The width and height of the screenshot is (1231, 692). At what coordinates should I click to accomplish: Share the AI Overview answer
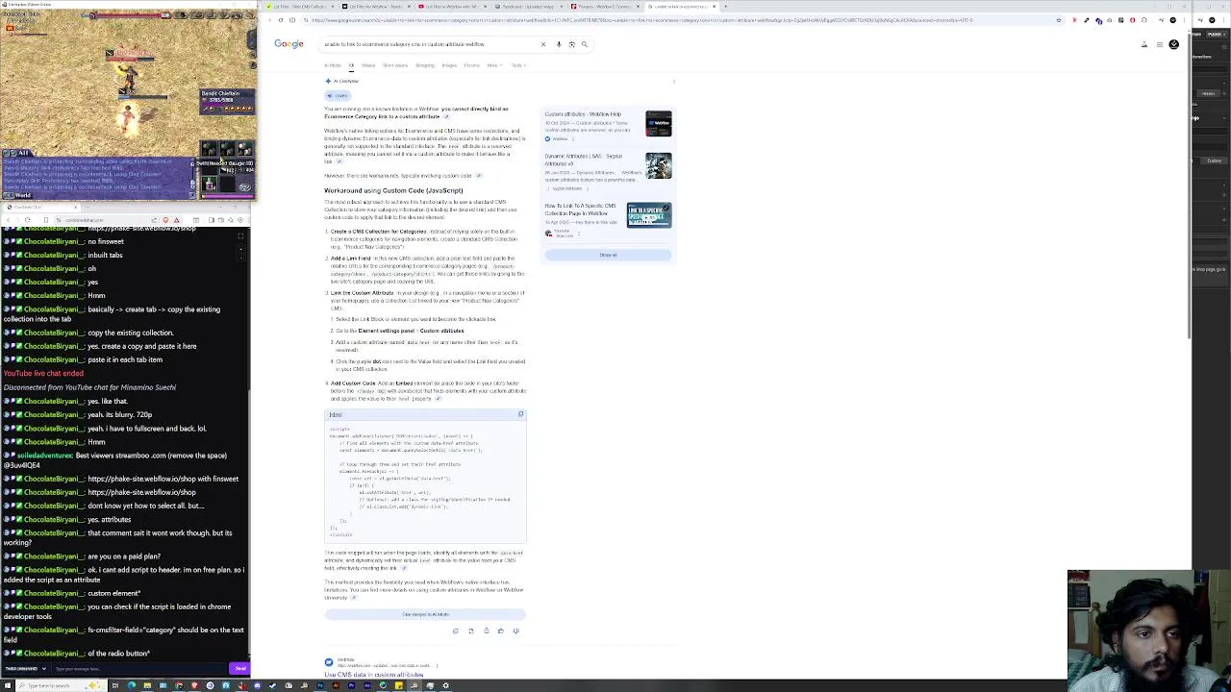coord(486,630)
